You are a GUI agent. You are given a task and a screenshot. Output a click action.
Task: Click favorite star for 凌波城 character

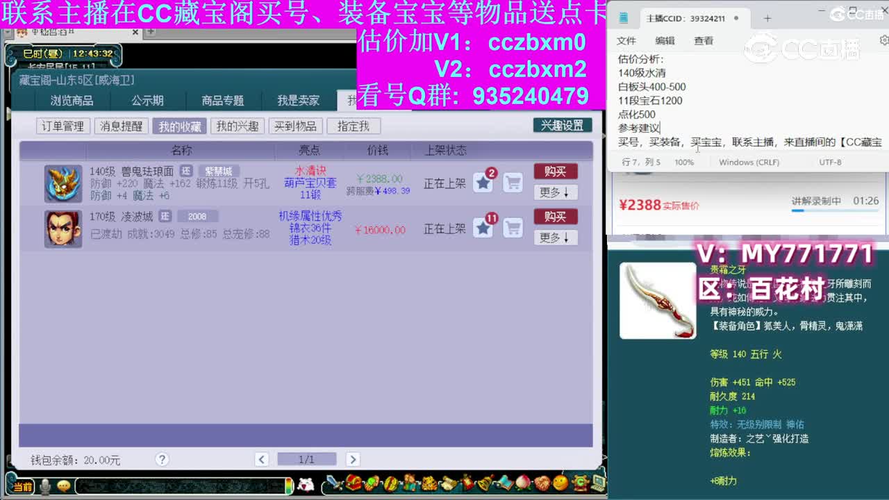(483, 228)
